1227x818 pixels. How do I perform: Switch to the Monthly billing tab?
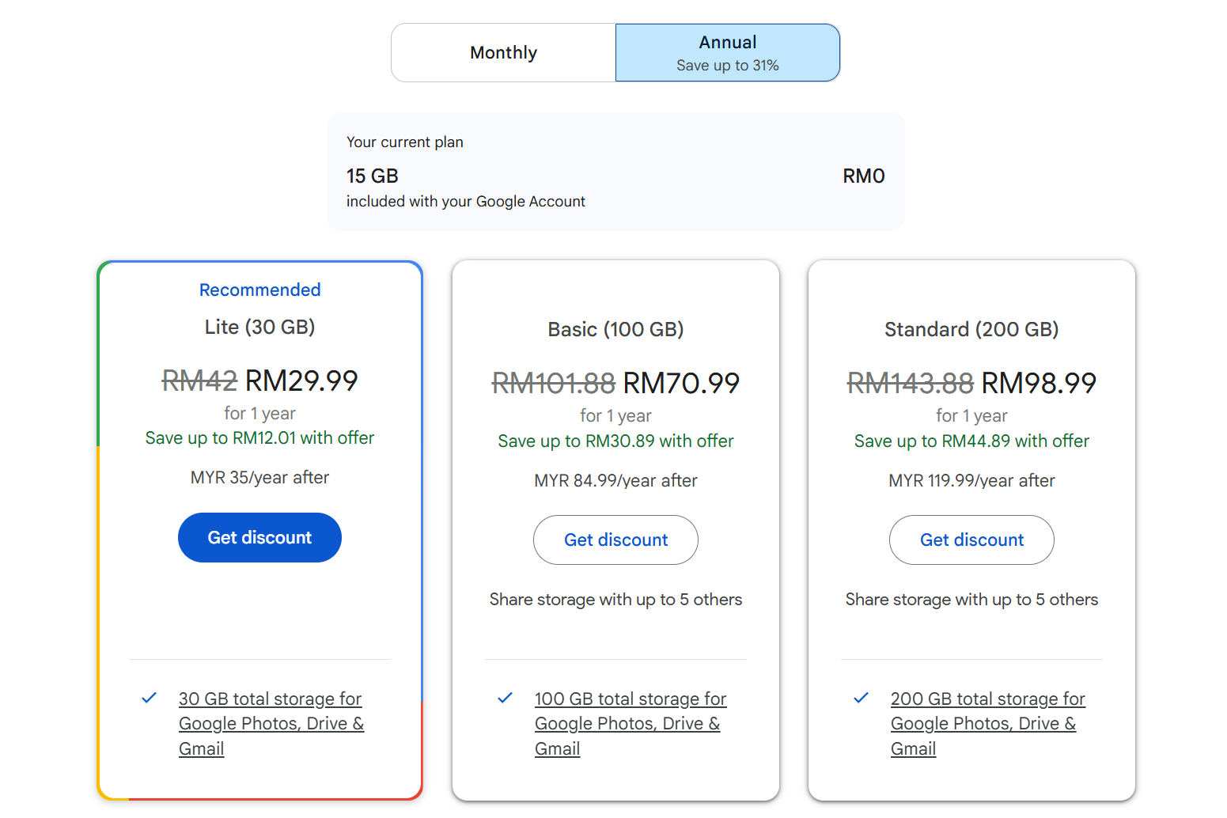(503, 53)
